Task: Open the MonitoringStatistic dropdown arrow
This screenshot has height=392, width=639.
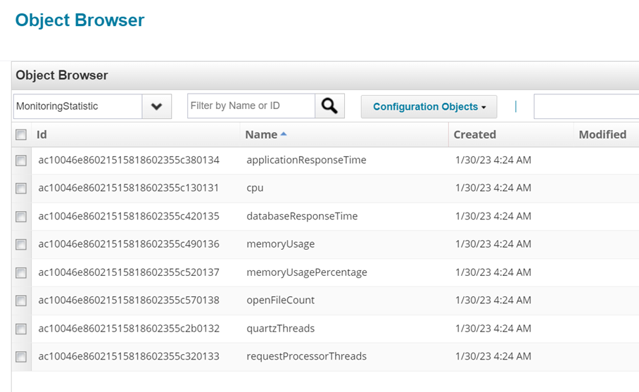Action: [x=156, y=106]
